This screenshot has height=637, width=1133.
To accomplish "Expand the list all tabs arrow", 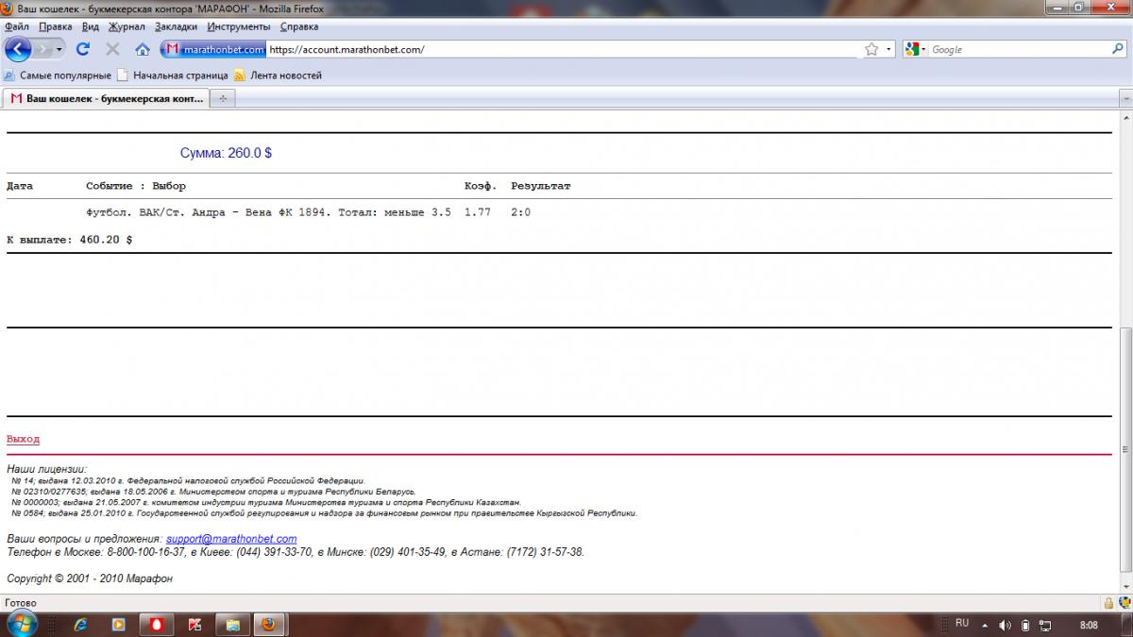I will point(1125,98).
